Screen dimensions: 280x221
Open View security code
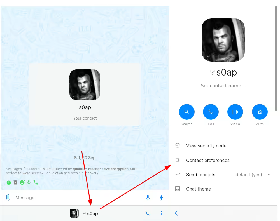point(223,146)
